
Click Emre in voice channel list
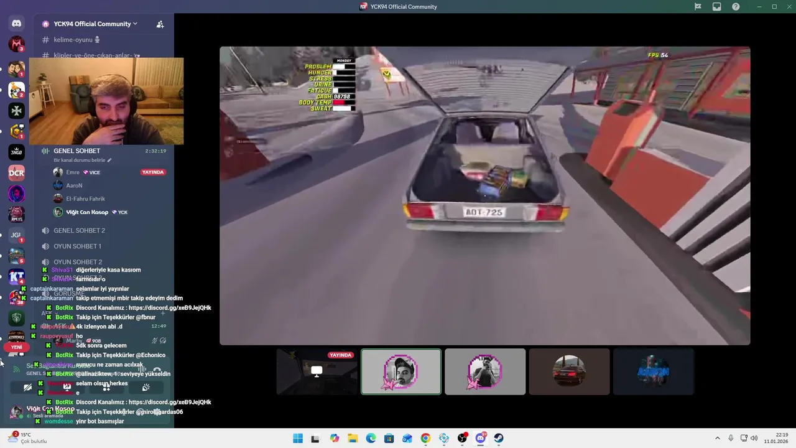pos(73,172)
